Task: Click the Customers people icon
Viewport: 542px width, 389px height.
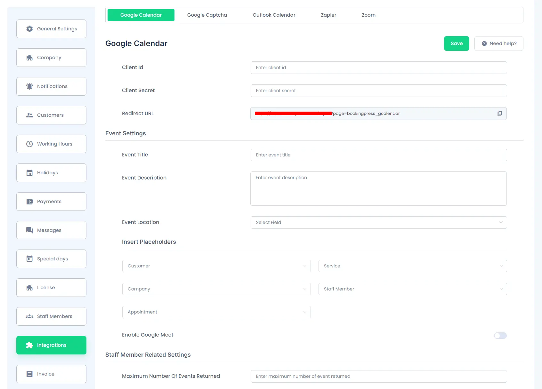Action: click(29, 115)
